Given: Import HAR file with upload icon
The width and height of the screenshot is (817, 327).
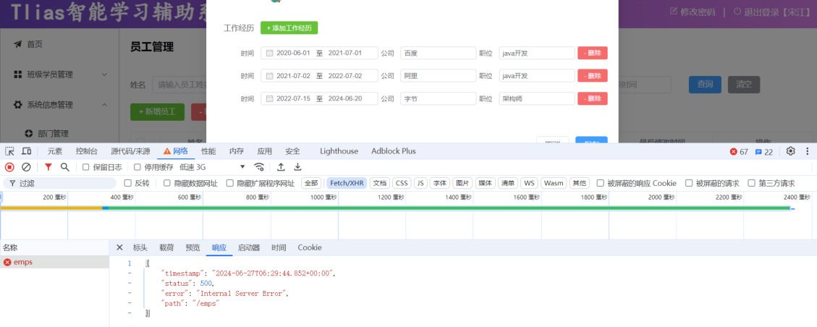Looking at the screenshot, I should 281,167.
